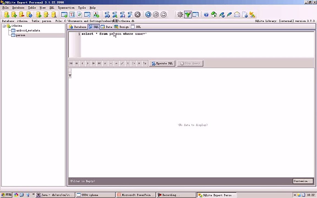Click the add database icon with green plus
The width and height of the screenshot is (317, 198).
[14, 15]
